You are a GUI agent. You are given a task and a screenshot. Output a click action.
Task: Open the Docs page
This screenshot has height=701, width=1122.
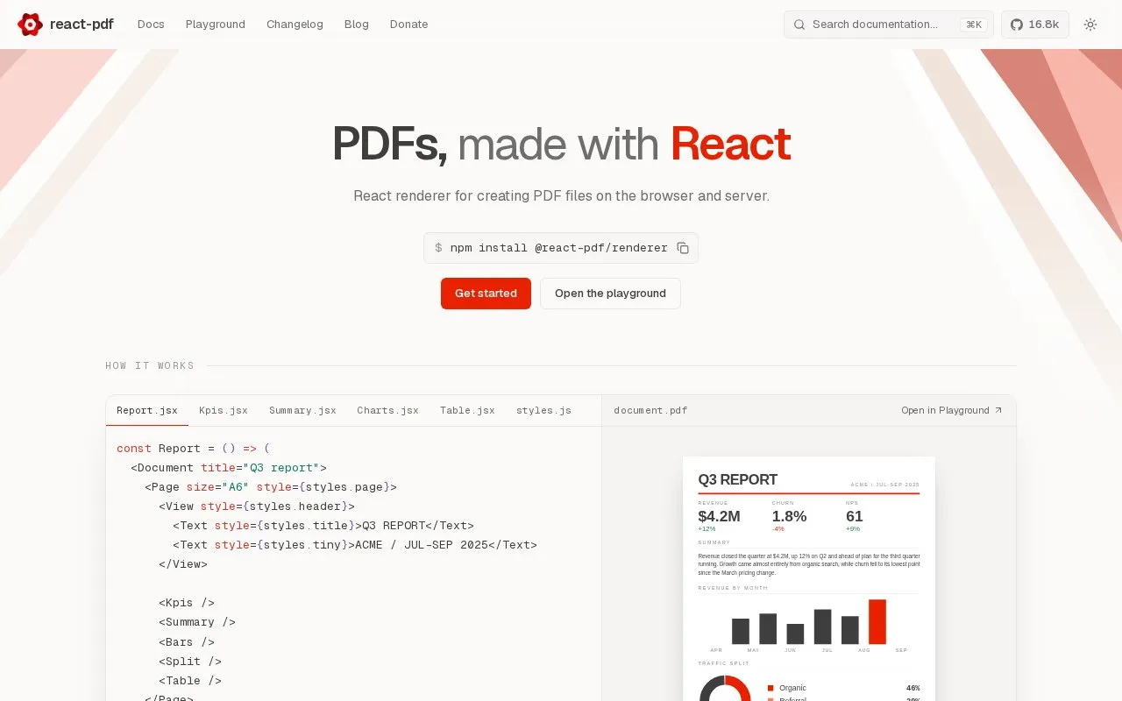click(151, 25)
